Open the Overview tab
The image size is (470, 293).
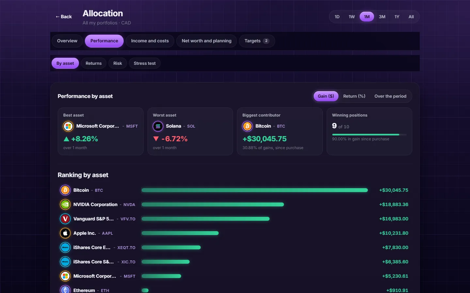click(x=67, y=41)
